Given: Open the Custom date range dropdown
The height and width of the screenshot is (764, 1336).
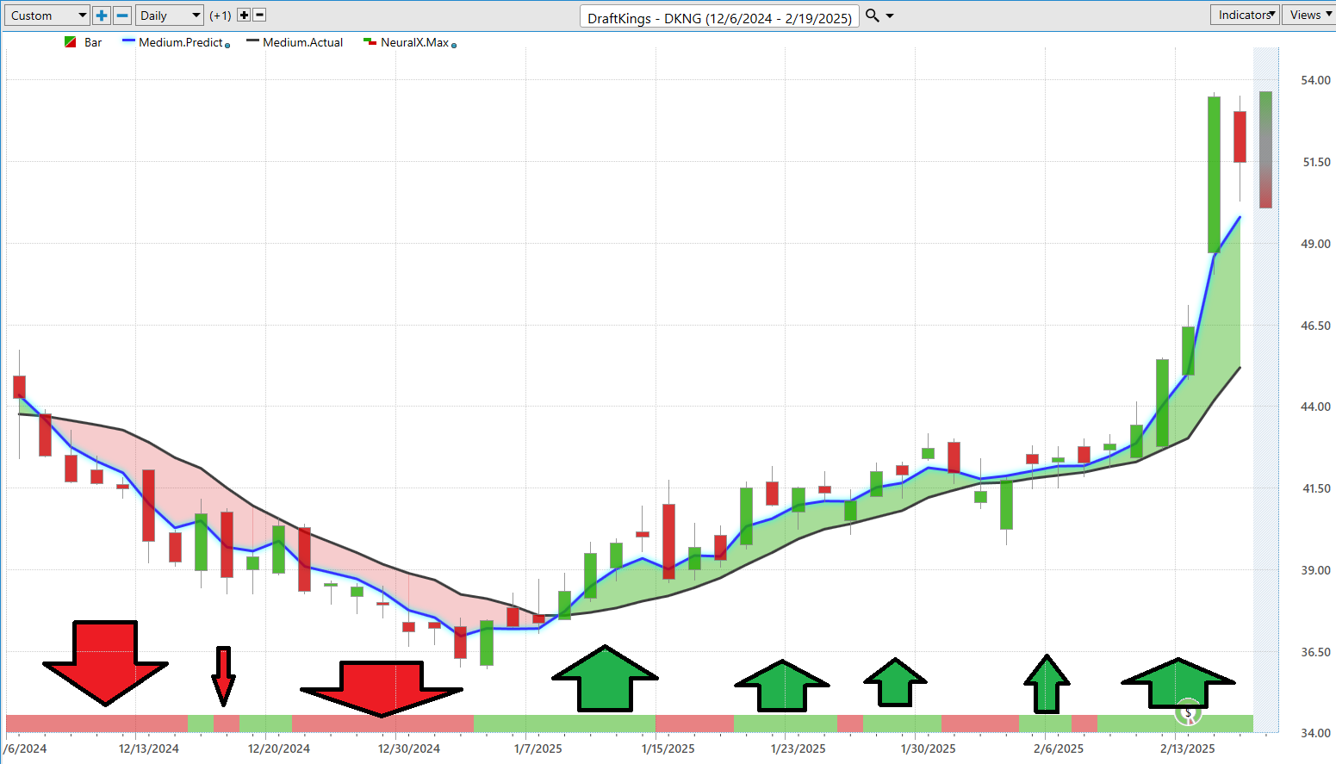Looking at the screenshot, I should (x=48, y=16).
